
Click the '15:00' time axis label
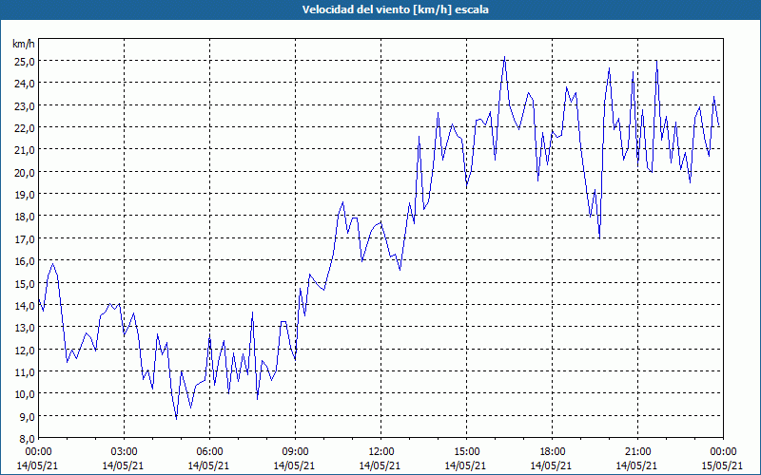pos(466,452)
